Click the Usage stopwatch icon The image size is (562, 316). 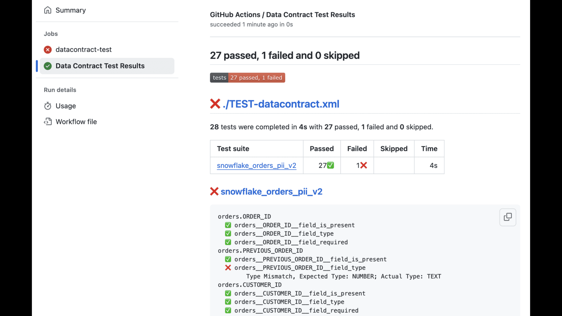pyautogui.click(x=48, y=106)
